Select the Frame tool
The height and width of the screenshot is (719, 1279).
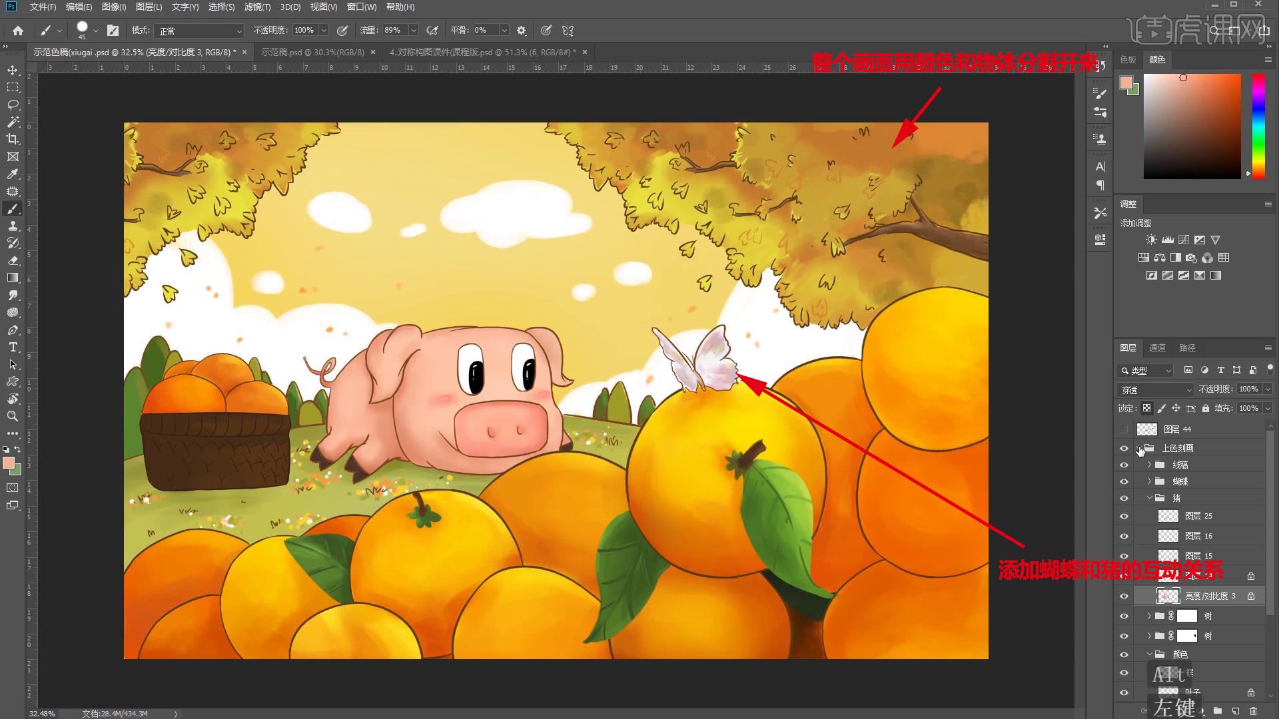(13, 156)
